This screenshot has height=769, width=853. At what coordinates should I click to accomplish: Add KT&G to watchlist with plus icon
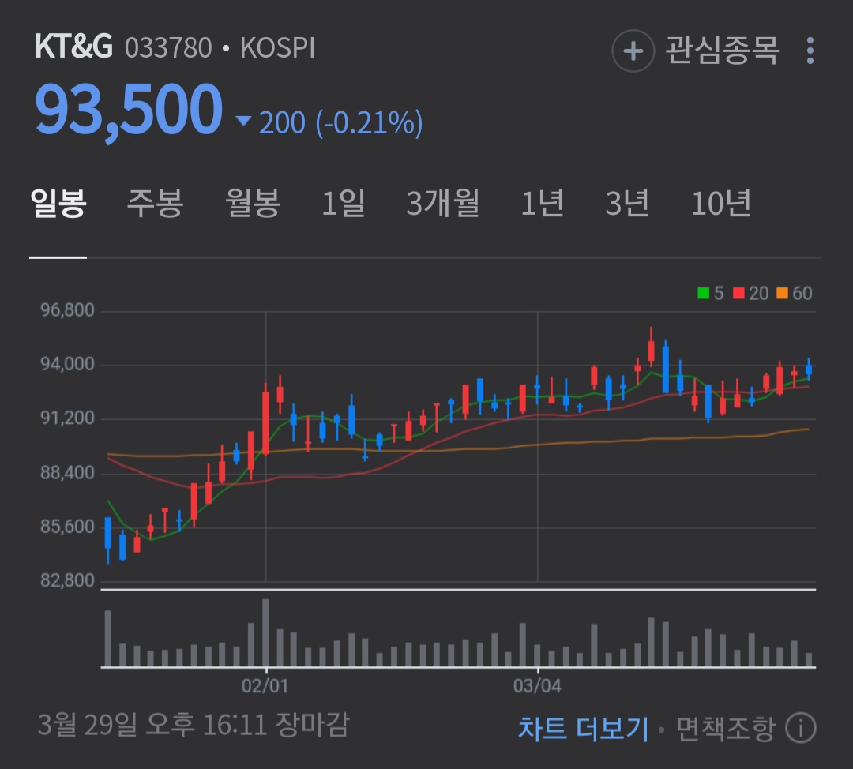tap(633, 51)
